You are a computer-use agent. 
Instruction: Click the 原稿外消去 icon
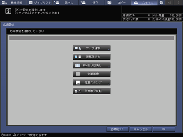(78, 57)
